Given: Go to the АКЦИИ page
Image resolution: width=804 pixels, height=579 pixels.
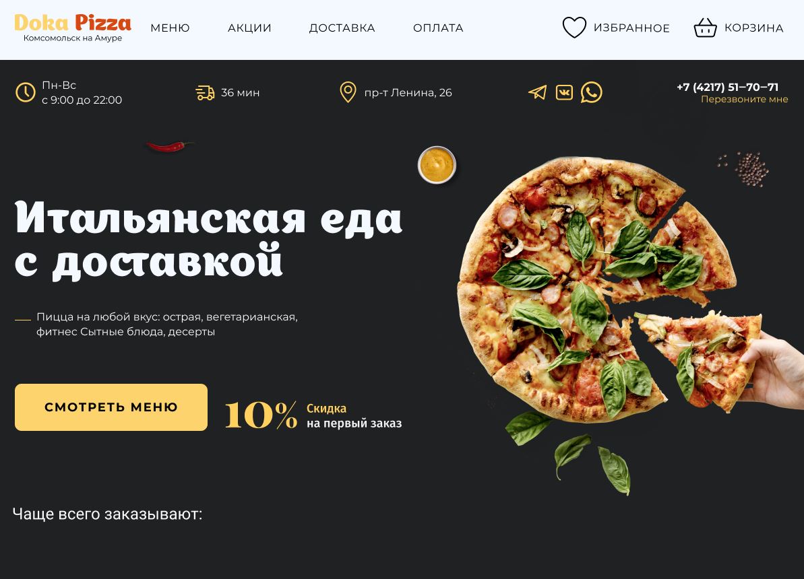Looking at the screenshot, I should pos(250,28).
